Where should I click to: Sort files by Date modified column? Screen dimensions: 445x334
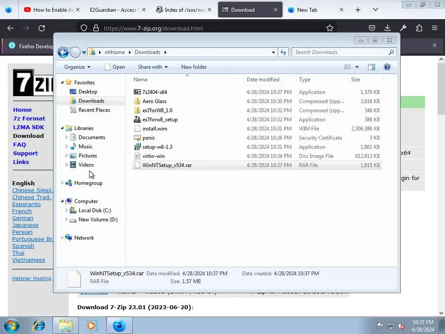tap(269, 80)
